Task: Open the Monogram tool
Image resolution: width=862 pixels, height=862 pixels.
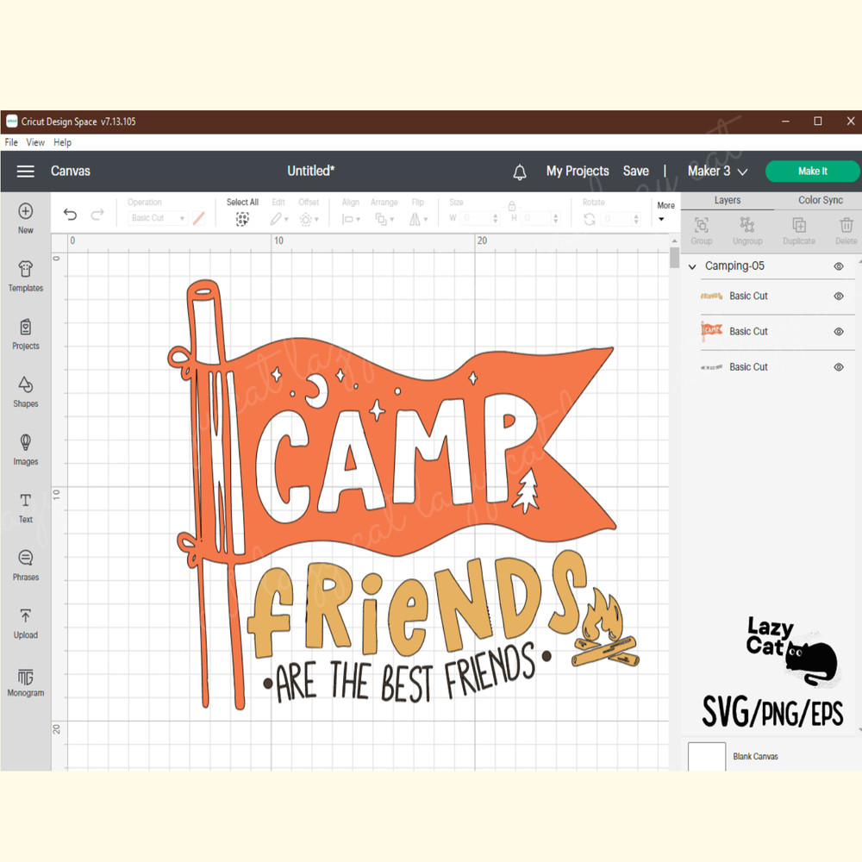Action: point(26,681)
